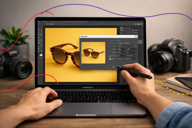Open the arrow beside the second 1200 field
Image resolution: width=192 pixels, height=128 pixels.
point(136,49)
